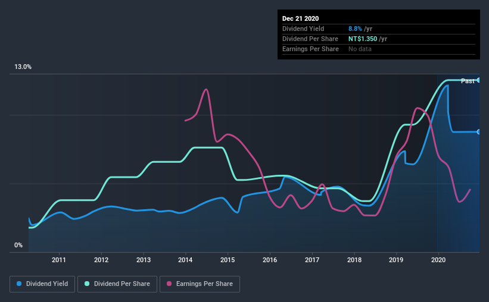Click the 2011 x-axis label

(59, 260)
